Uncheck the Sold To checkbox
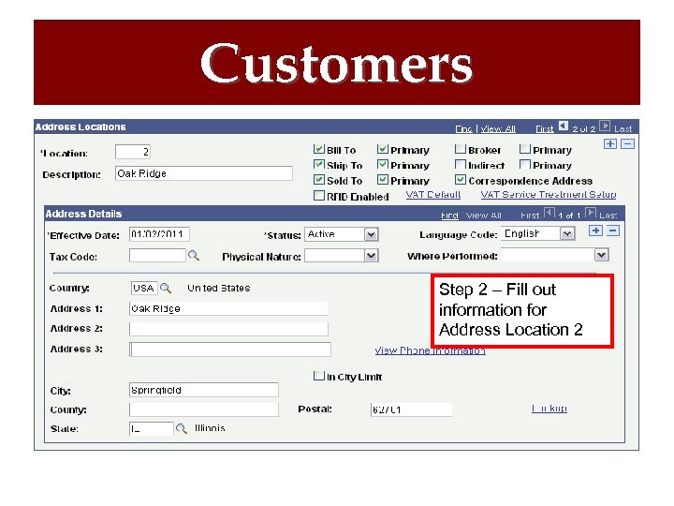 tap(318, 179)
